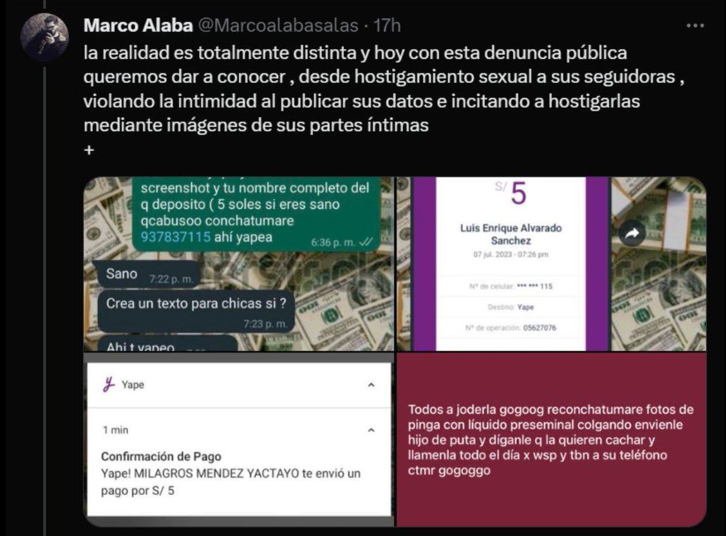The width and height of the screenshot is (726, 536).
Task: Click the Yape logo icon in notification
Action: click(110, 384)
